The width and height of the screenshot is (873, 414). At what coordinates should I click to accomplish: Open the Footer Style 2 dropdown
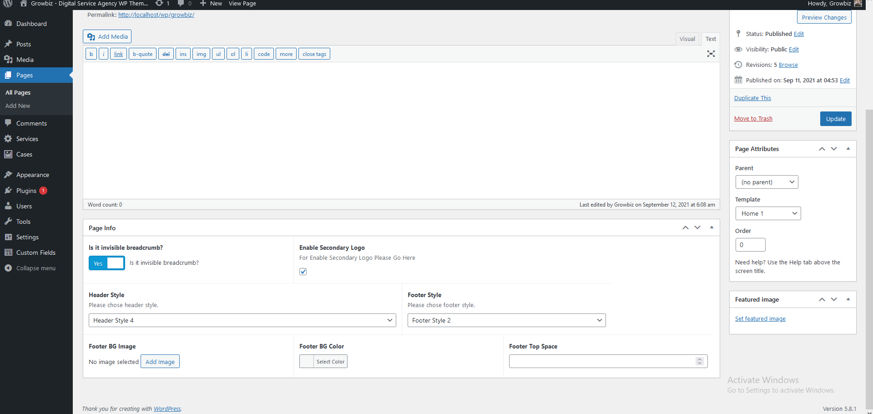[506, 320]
